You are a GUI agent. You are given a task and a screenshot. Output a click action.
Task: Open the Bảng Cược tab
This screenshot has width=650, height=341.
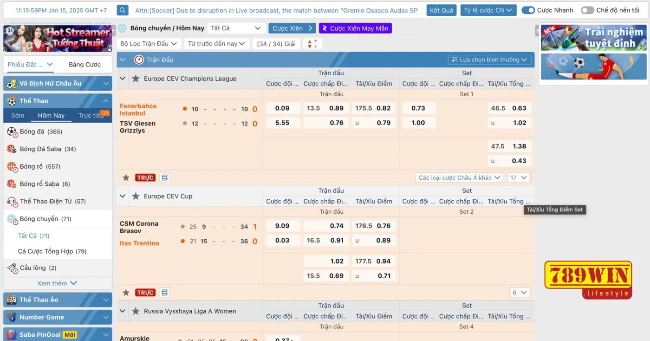pyautogui.click(x=84, y=64)
